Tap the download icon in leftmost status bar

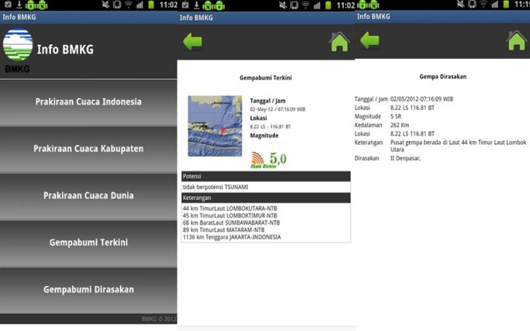coord(19,5)
